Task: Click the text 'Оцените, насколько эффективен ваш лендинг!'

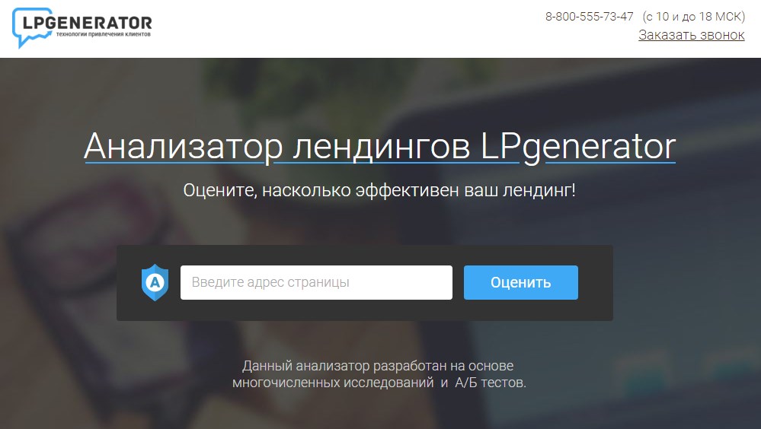Action: (379, 190)
